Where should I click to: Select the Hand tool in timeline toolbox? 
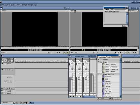coord(3,61)
